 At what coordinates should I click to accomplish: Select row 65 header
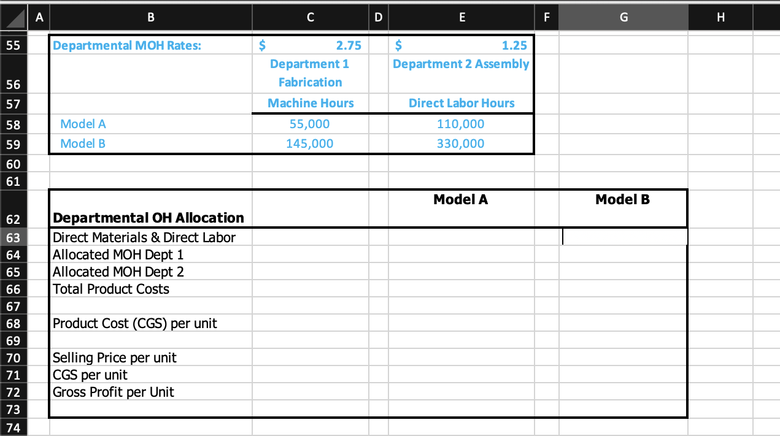(x=14, y=272)
